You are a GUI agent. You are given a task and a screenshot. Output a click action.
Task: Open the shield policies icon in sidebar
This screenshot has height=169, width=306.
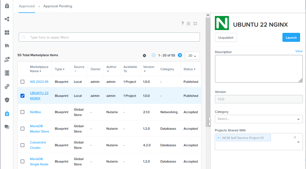(x=7, y=100)
